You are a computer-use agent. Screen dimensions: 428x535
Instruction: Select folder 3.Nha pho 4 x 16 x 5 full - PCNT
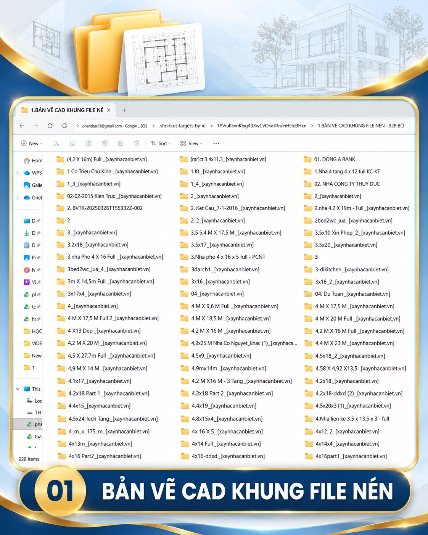click(223, 257)
